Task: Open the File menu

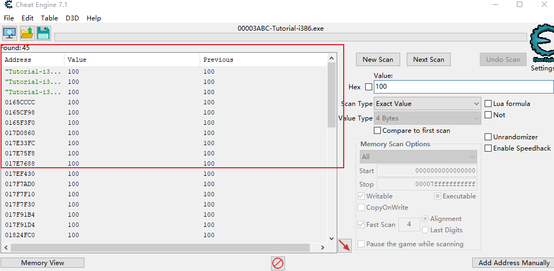Action: tap(9, 18)
